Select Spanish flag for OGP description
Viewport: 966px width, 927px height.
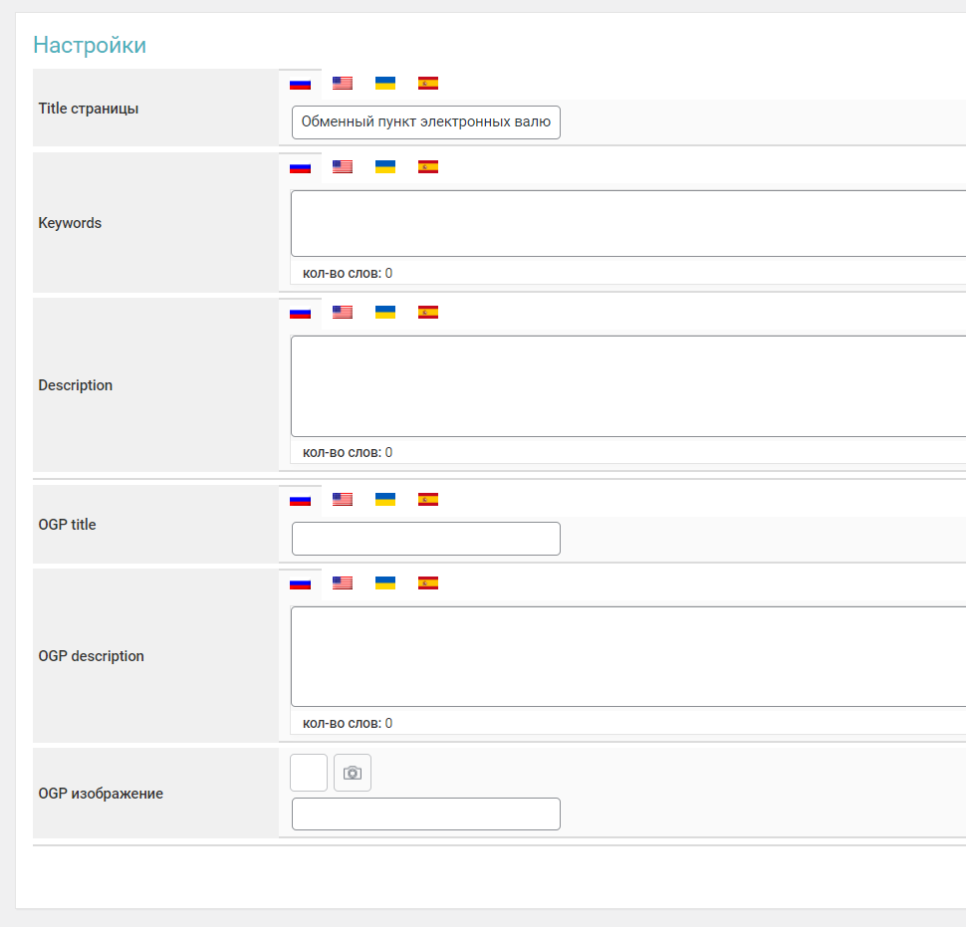click(x=428, y=583)
